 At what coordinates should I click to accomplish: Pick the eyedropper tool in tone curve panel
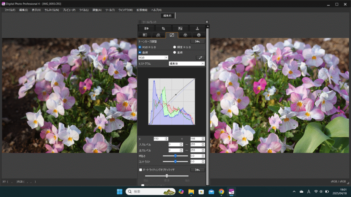click(x=200, y=57)
